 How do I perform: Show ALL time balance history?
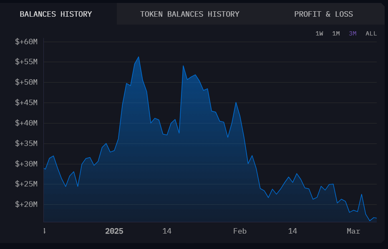point(371,33)
